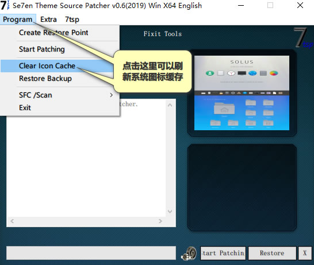The height and width of the screenshot is (265, 314).
Task: Open the Extra menu
Action: click(48, 20)
